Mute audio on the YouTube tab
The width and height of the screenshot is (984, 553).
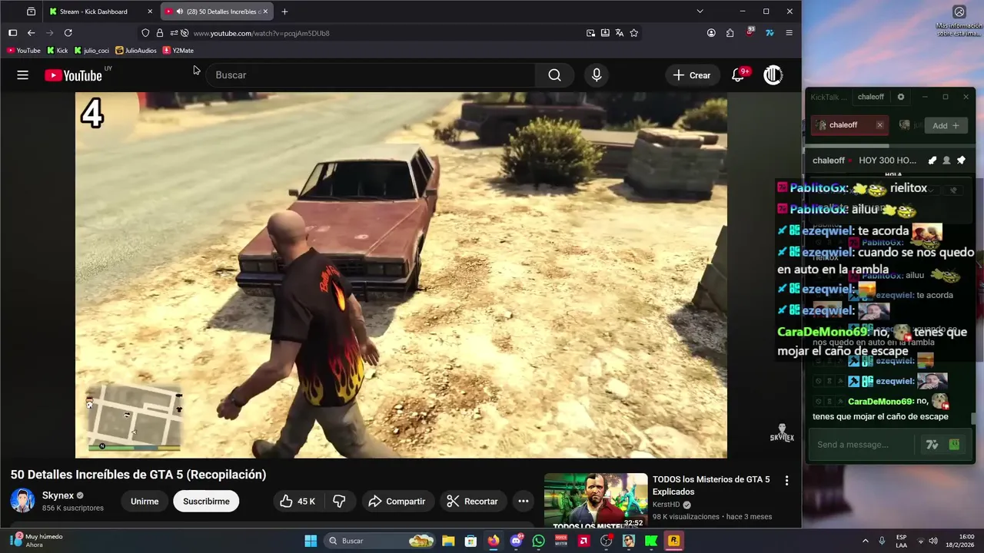click(179, 12)
